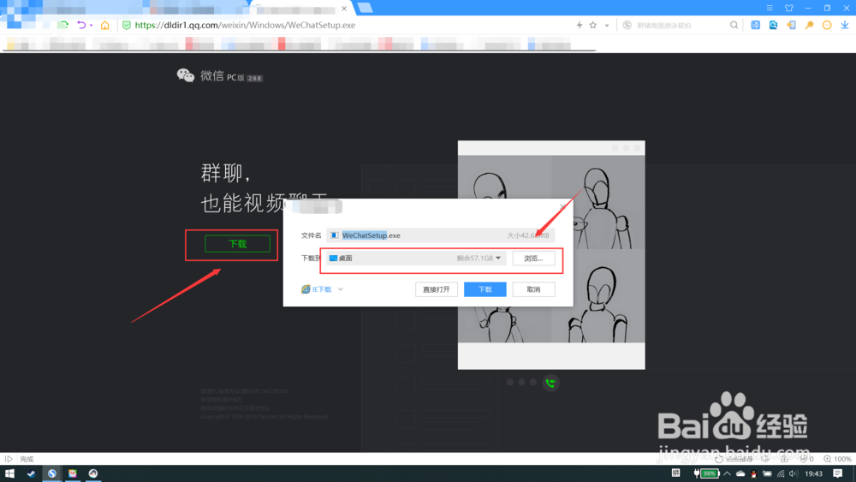Open the 桌面 download location dropdown
The width and height of the screenshot is (856, 482).
(416, 259)
